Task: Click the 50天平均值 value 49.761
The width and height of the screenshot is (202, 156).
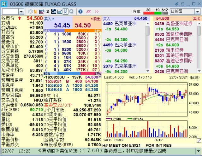Action: tap(94, 130)
